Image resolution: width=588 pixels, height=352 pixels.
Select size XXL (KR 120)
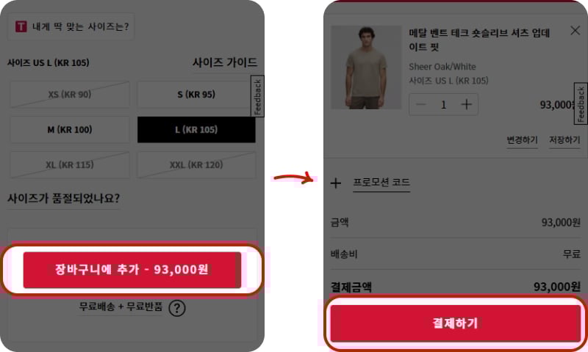(x=196, y=165)
